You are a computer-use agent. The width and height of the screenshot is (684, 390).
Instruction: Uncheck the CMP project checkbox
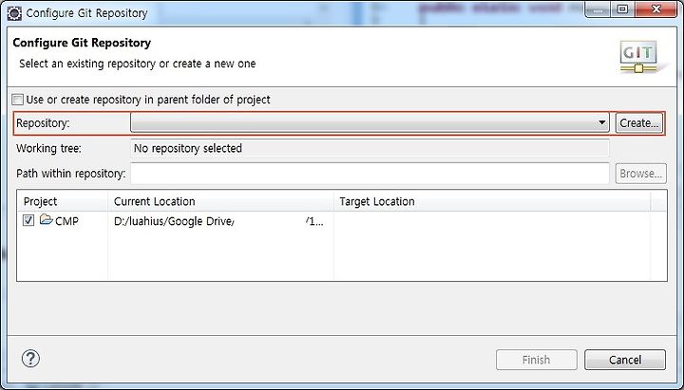(x=28, y=220)
